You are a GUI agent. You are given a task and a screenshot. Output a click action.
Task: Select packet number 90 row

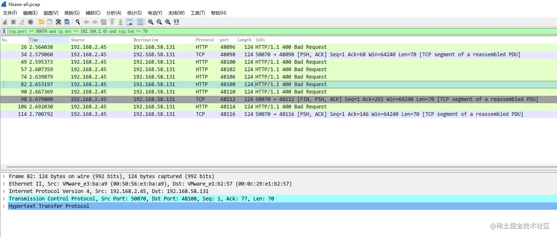coord(278,92)
